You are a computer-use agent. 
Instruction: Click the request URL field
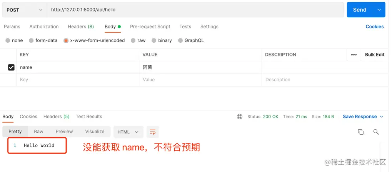[195, 10]
